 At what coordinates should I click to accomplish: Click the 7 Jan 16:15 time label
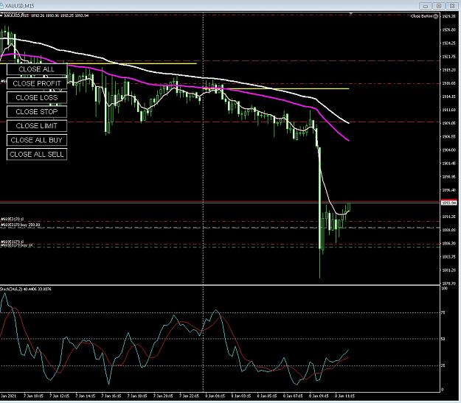(111, 396)
